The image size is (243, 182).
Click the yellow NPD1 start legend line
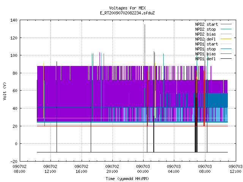226,44
